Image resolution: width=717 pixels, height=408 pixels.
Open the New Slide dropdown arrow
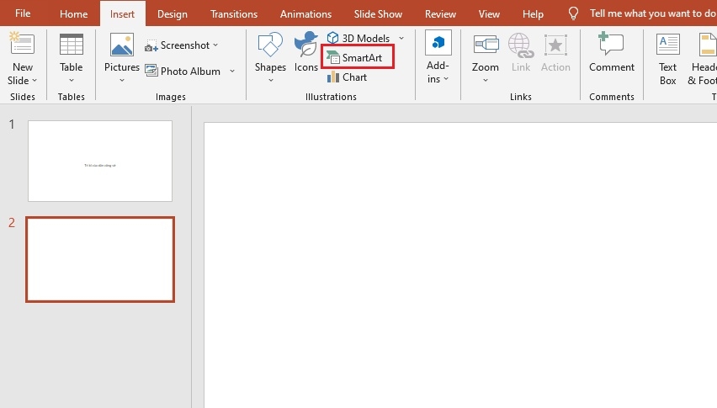point(35,81)
